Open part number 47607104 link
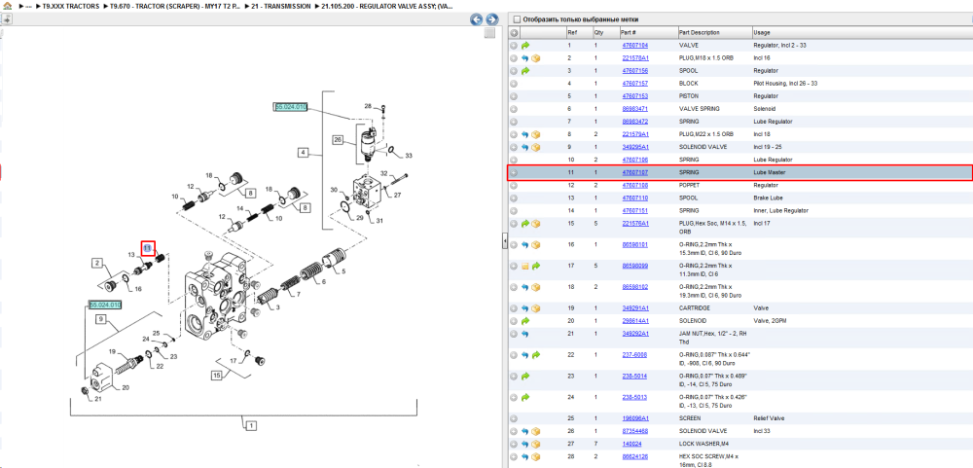973x468 pixels. (x=634, y=46)
